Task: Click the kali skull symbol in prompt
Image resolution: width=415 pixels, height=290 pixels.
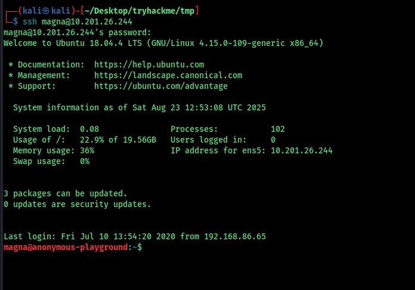Action: click(x=46, y=11)
